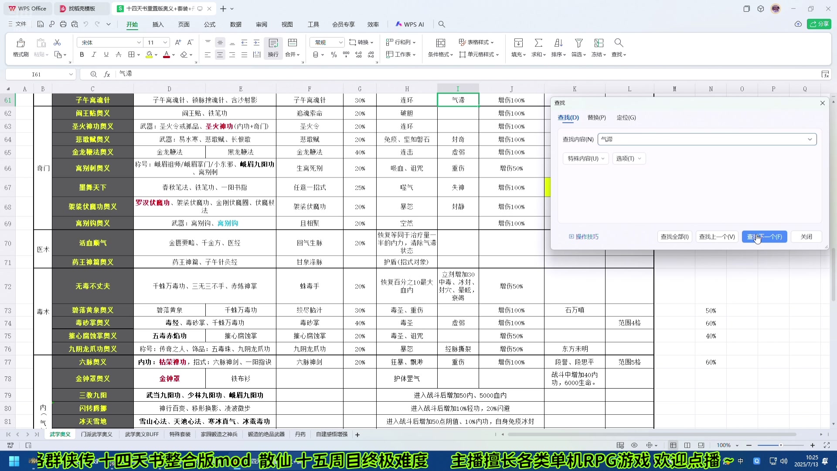
Task: Open the Fill (填充) tool
Action: tap(518, 47)
